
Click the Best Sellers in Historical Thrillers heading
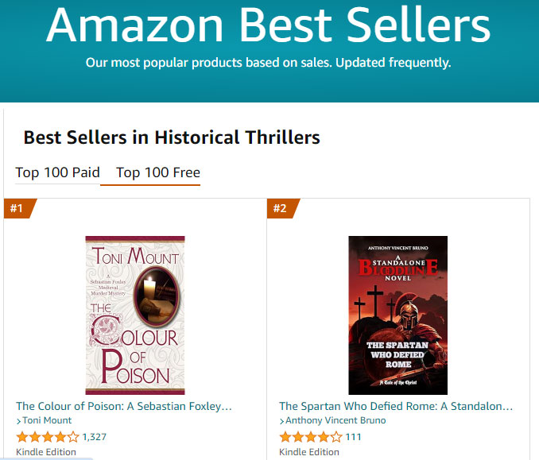(172, 137)
